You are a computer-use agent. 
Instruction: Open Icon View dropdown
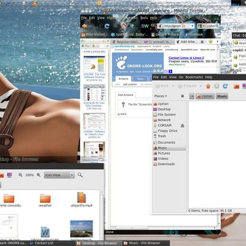point(59,175)
